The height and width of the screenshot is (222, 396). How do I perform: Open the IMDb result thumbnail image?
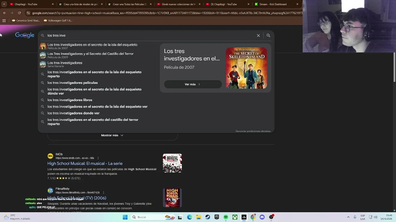(172, 163)
